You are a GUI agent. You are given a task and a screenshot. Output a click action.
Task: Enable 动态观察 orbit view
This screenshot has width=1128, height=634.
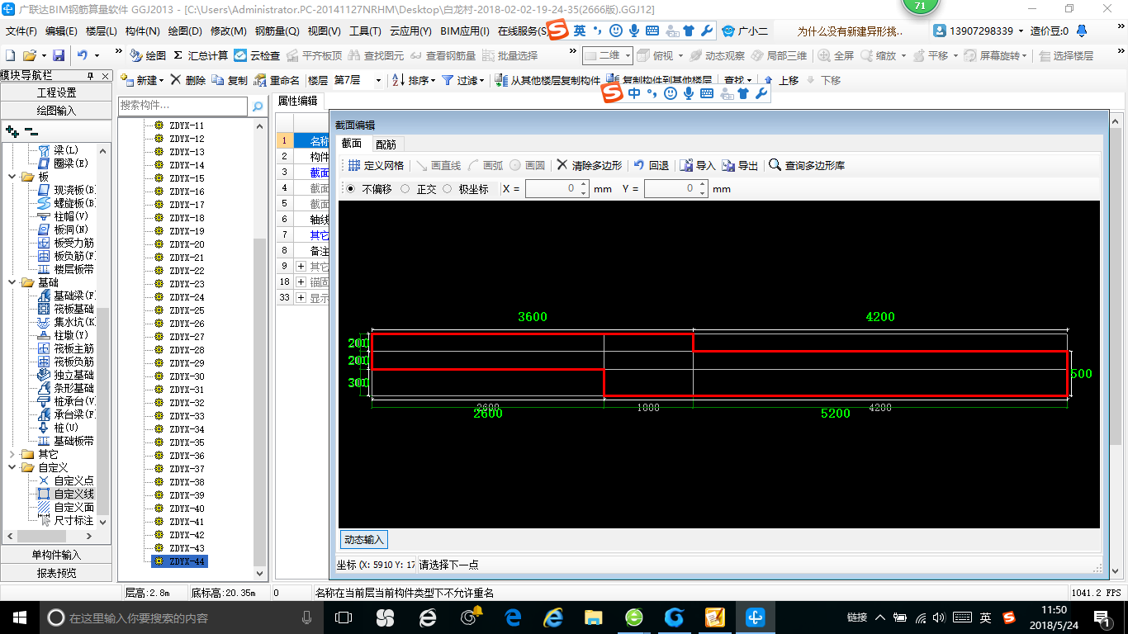click(x=717, y=55)
